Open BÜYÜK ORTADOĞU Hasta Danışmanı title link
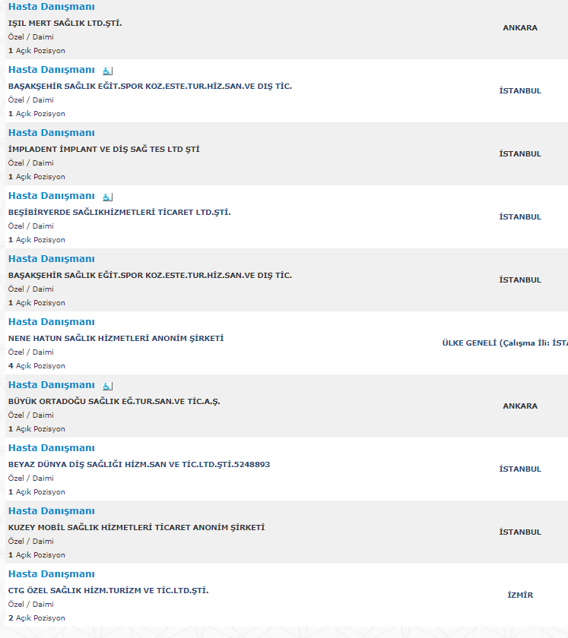This screenshot has height=638, width=568. pos(51,385)
